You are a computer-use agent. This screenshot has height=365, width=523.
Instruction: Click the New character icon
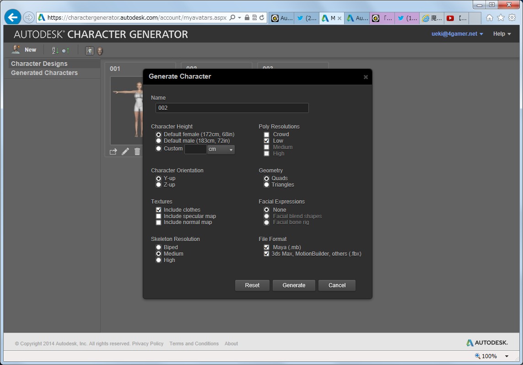(16, 50)
